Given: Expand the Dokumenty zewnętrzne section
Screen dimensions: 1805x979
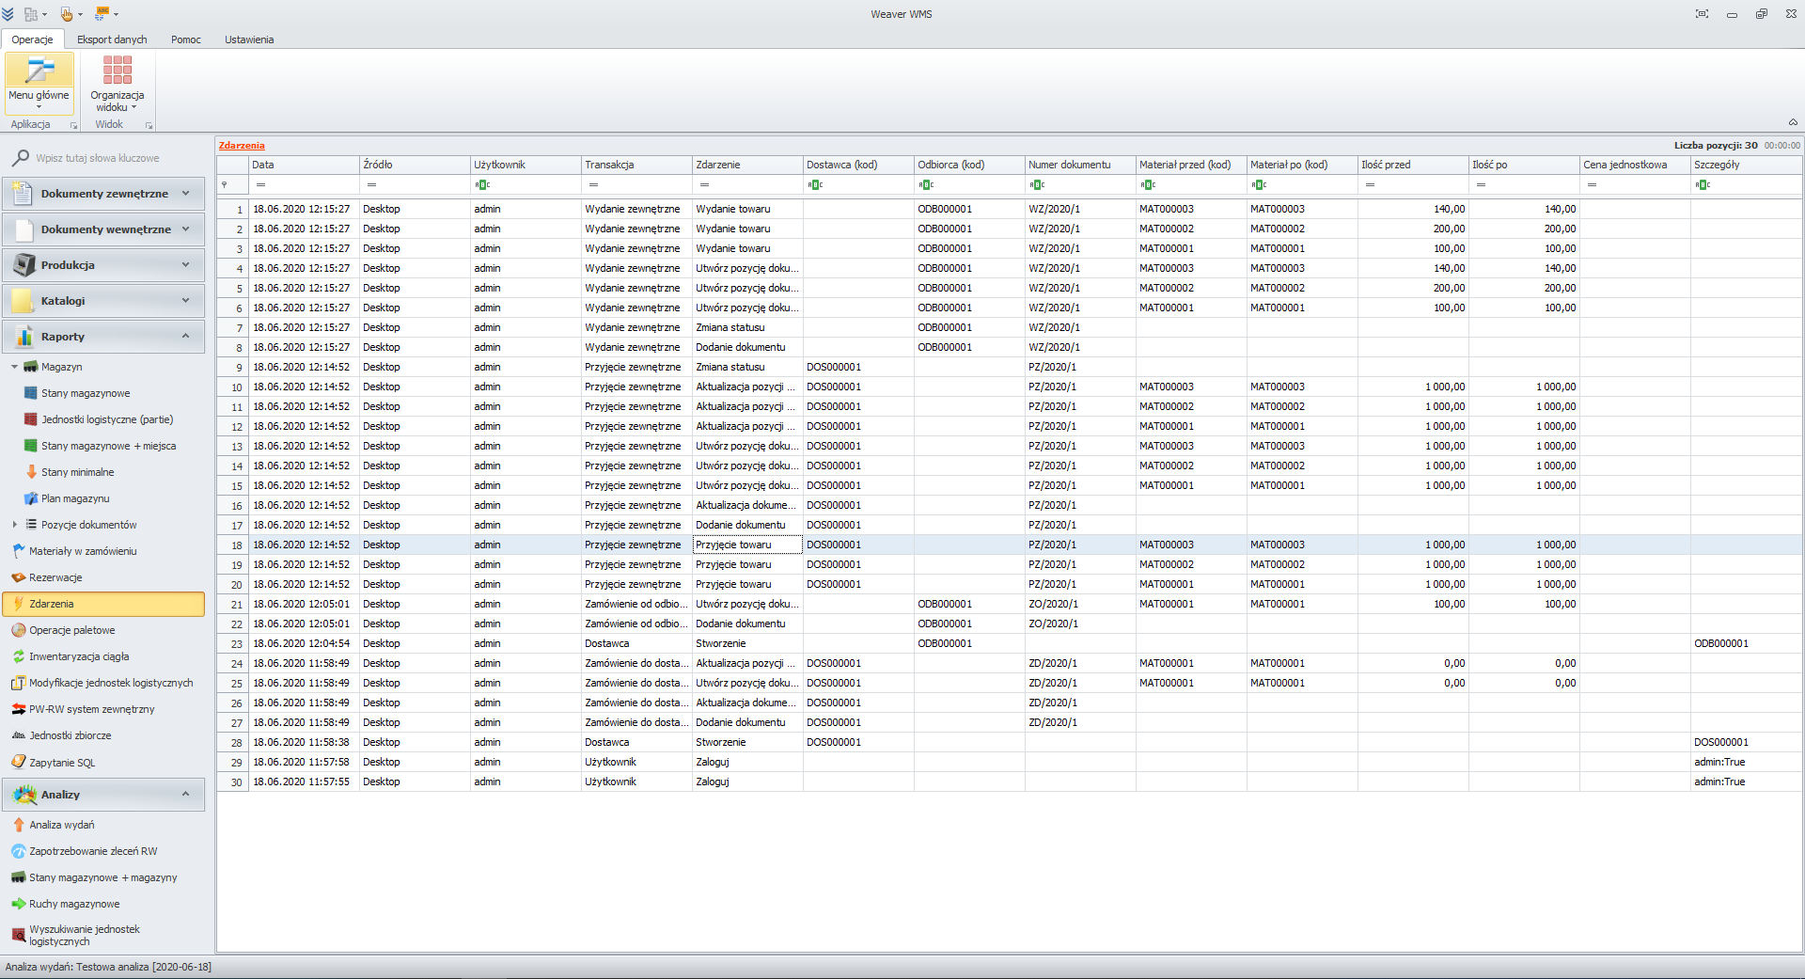Looking at the screenshot, I should (185, 193).
